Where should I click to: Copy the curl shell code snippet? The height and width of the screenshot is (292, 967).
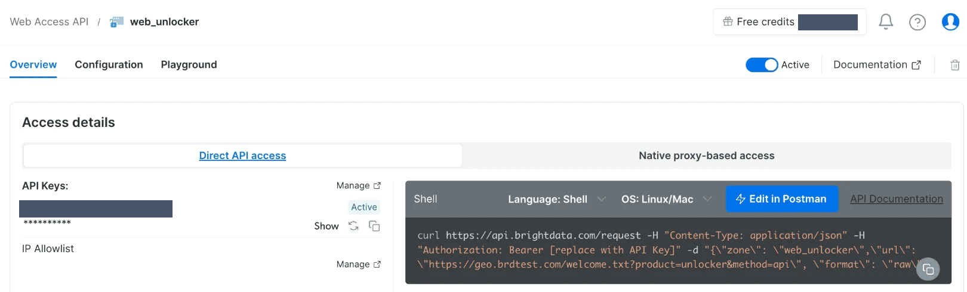928,269
